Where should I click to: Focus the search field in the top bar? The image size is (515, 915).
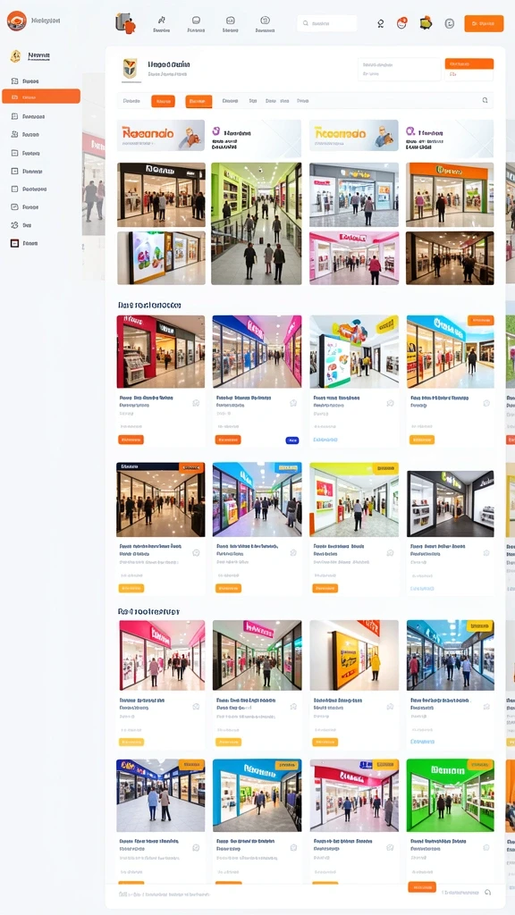pyautogui.click(x=327, y=23)
